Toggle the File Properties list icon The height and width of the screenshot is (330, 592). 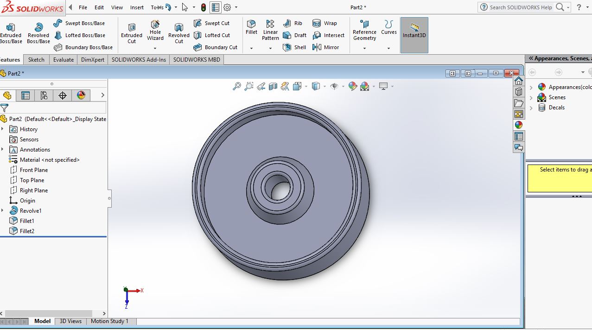(x=215, y=7)
